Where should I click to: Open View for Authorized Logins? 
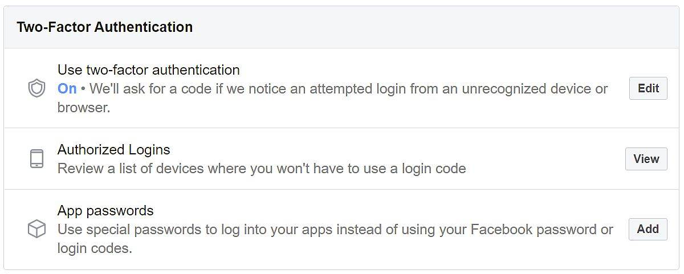click(x=646, y=159)
